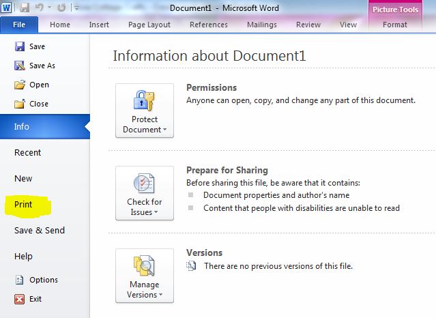This screenshot has width=436, height=318.
Task: Open Word Options from sidebar
Action: pos(44,280)
